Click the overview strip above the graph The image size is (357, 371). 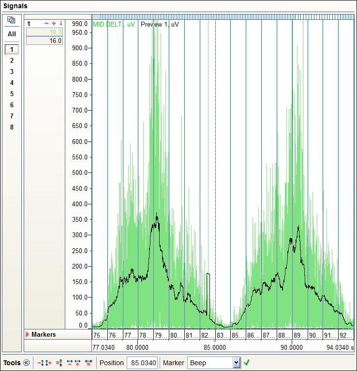(223, 17)
